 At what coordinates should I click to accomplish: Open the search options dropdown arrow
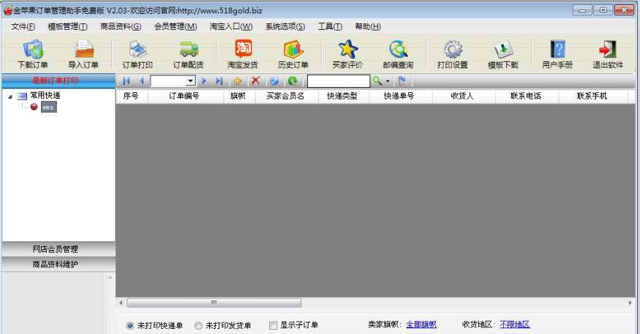pyautogui.click(x=388, y=80)
